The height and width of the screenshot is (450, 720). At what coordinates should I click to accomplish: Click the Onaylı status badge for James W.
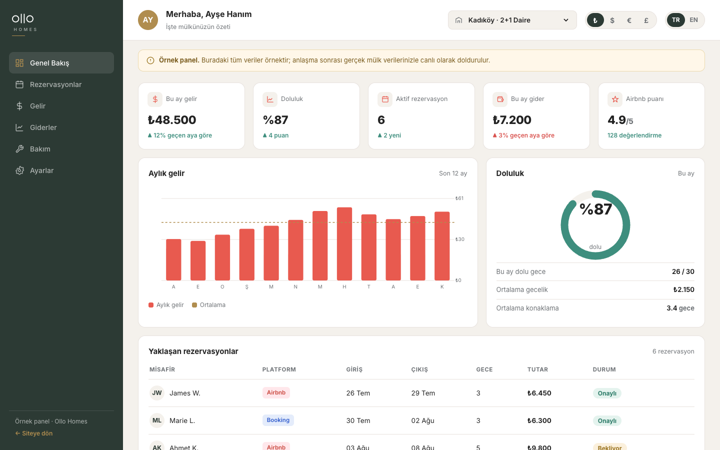[x=607, y=393]
